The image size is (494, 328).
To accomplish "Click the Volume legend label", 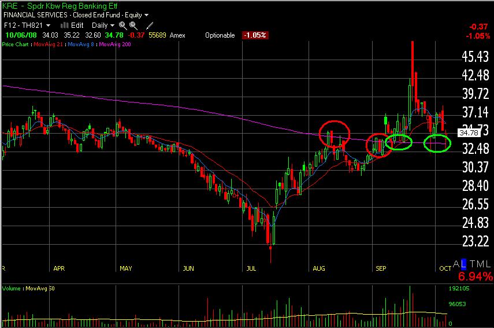I will 12,288.
